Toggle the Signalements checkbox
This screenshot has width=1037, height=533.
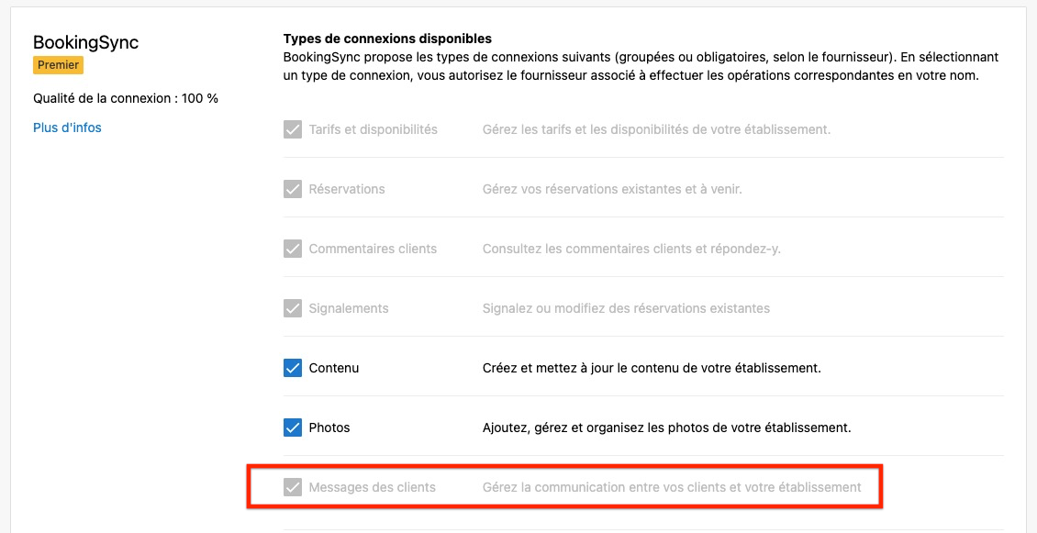[293, 308]
